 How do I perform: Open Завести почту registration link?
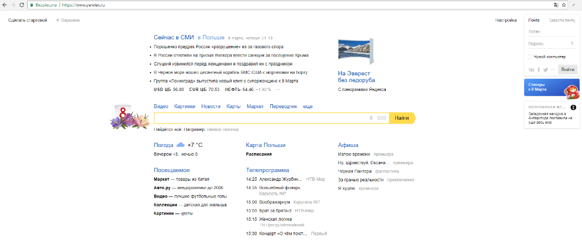562,21
